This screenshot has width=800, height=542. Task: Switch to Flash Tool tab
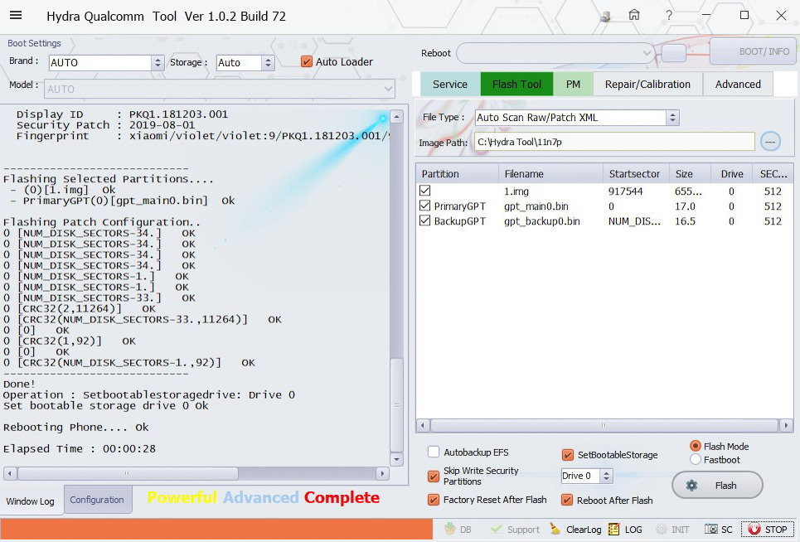(516, 85)
